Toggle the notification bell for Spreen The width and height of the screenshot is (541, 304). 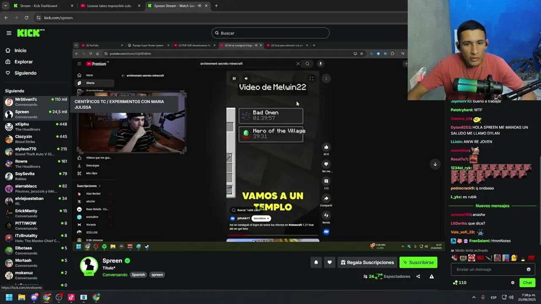316,262
